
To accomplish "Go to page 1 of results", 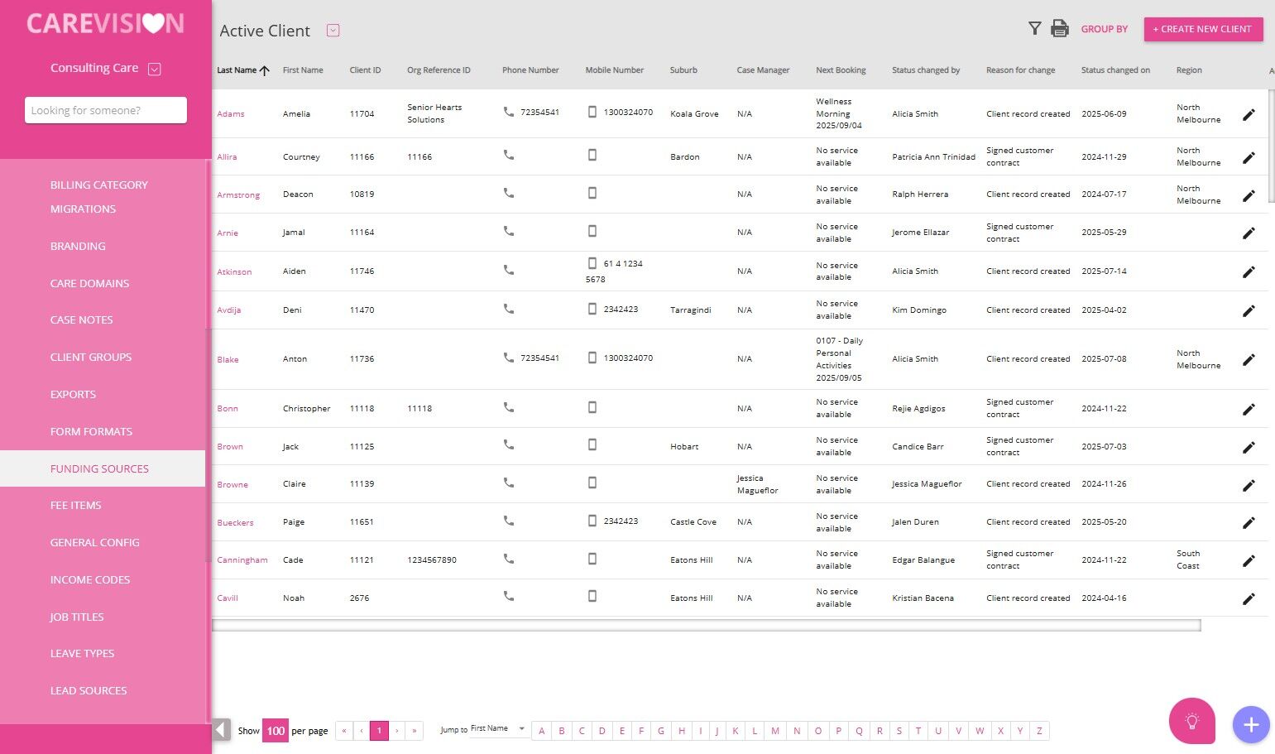I will coord(379,731).
